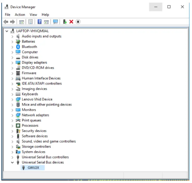Scan for hardware changes monitor icon

(x=56, y=22)
